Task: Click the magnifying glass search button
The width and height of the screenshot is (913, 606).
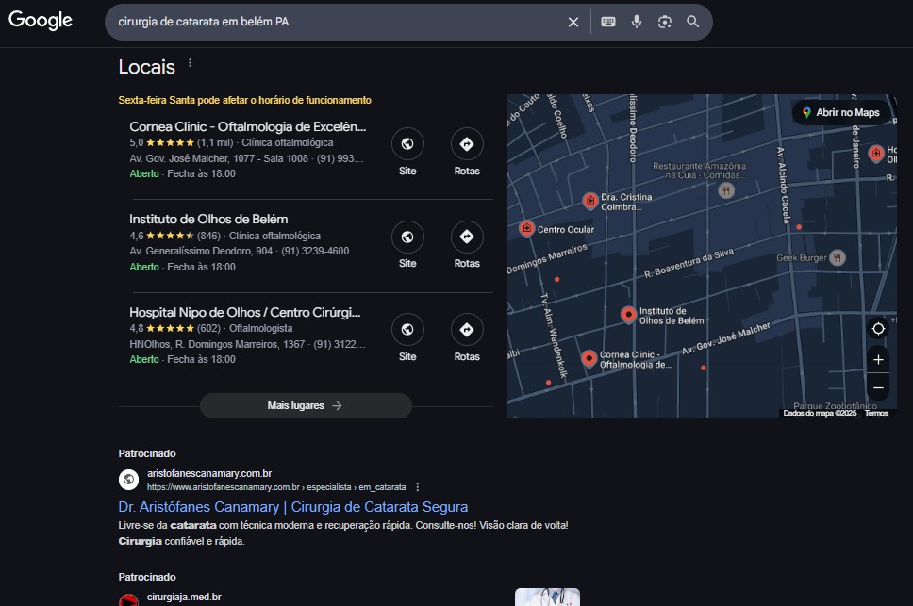Action: click(692, 22)
